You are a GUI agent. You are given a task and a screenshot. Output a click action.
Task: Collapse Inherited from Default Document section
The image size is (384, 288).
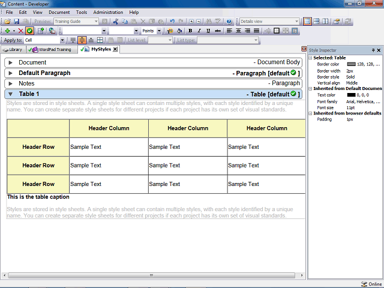(310, 89)
